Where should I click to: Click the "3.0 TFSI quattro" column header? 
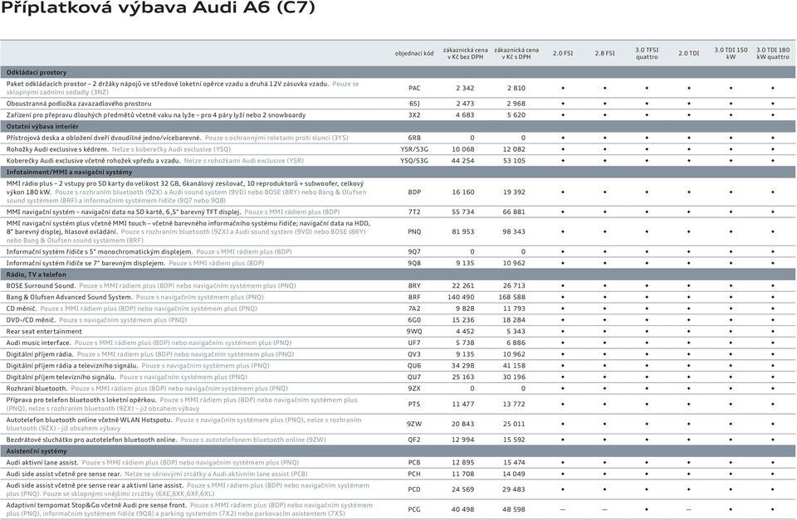647,53
